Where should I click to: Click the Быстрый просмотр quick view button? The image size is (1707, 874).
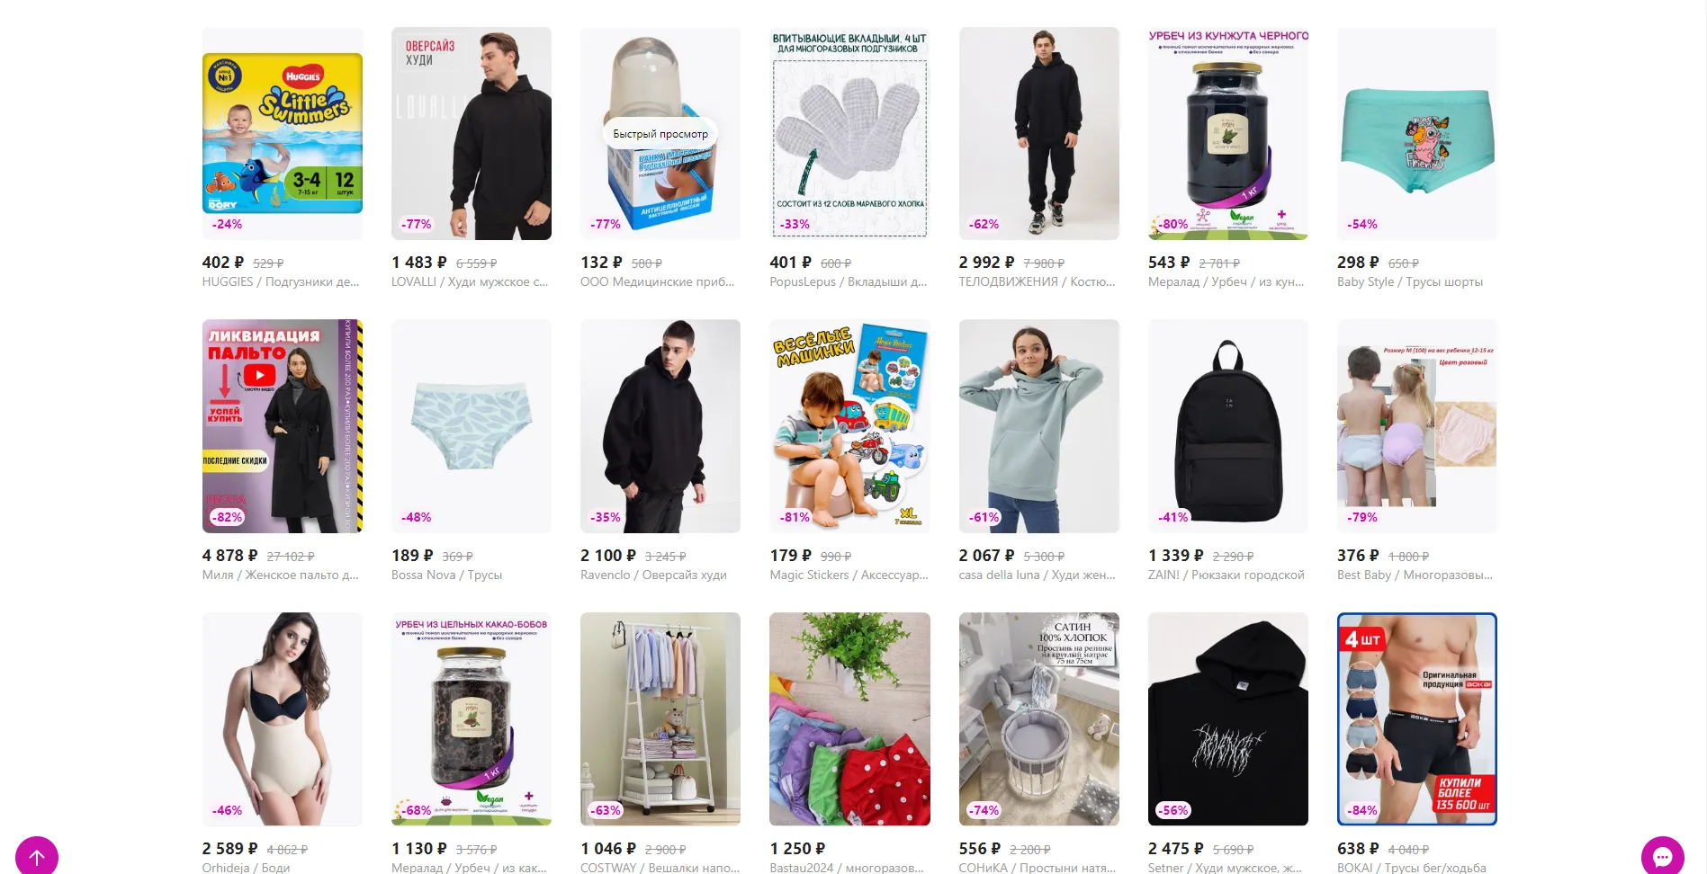pos(660,134)
